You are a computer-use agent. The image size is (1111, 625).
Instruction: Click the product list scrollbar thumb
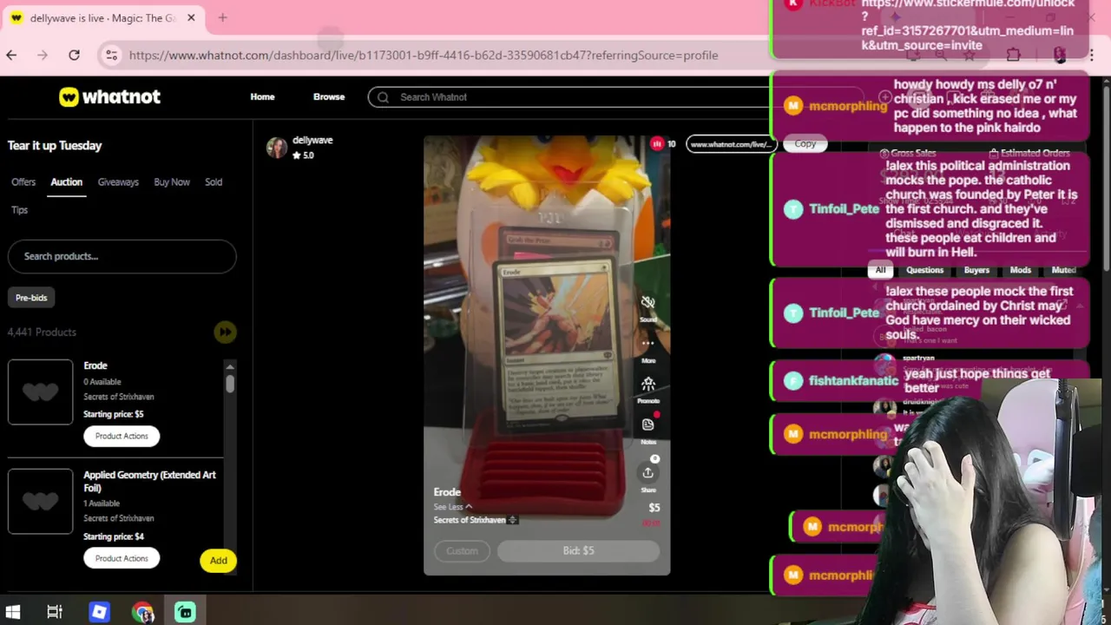click(230, 384)
